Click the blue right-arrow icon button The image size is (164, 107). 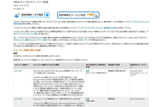point(47,15)
